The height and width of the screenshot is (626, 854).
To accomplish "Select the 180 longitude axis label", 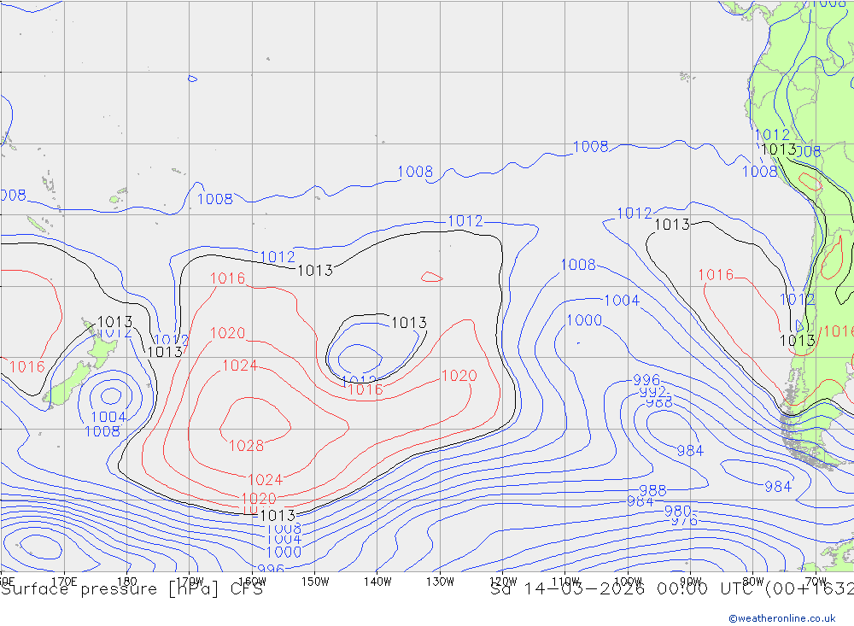I will point(127,582).
